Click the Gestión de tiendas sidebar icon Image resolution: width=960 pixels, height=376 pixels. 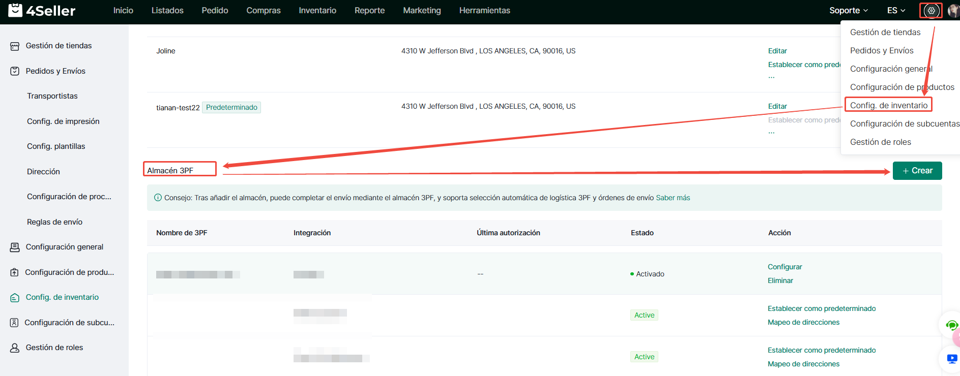[x=15, y=46]
